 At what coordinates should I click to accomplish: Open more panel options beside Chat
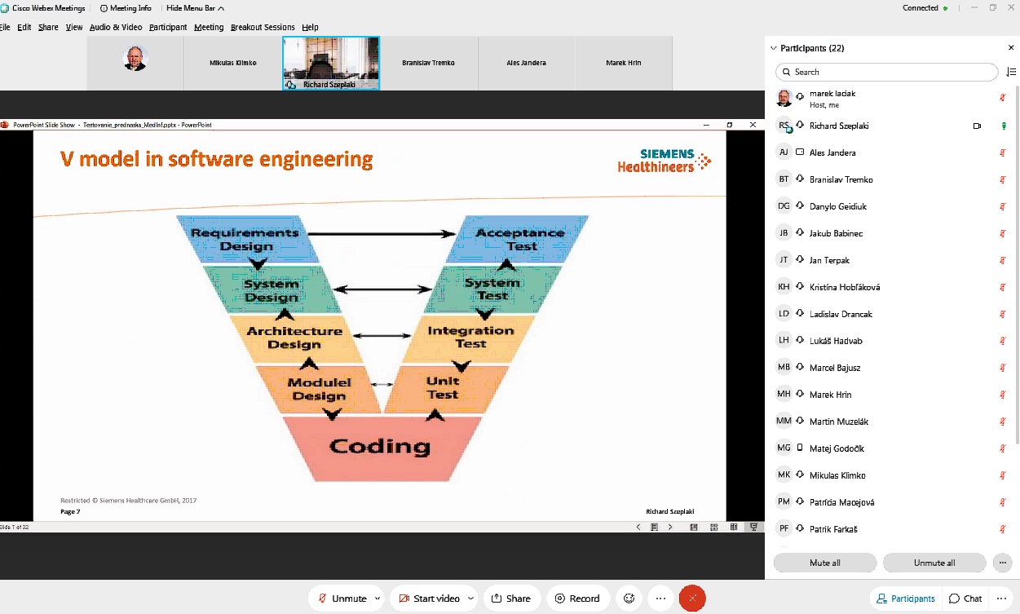point(1004,599)
